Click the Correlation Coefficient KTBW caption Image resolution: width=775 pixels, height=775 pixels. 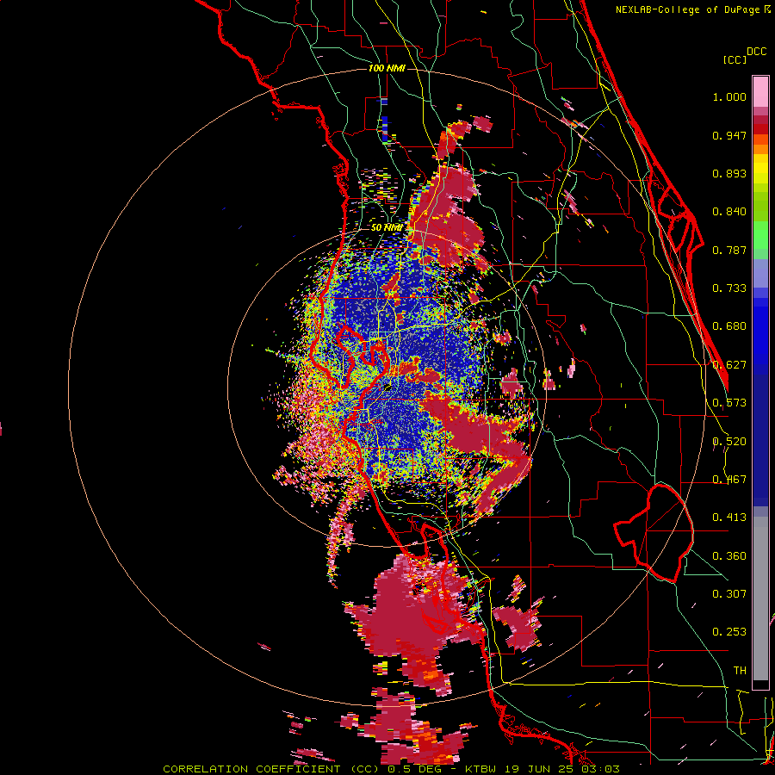391,769
